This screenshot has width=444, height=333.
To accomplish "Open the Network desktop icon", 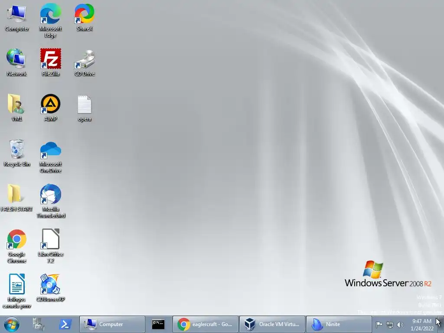I will coord(16,62).
